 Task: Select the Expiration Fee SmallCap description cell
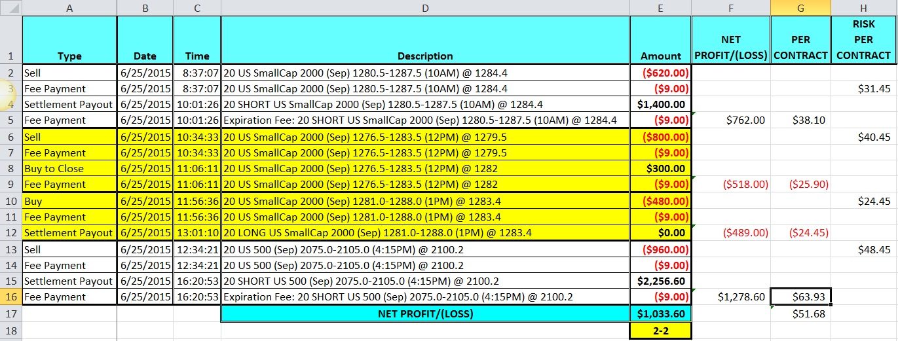426,120
